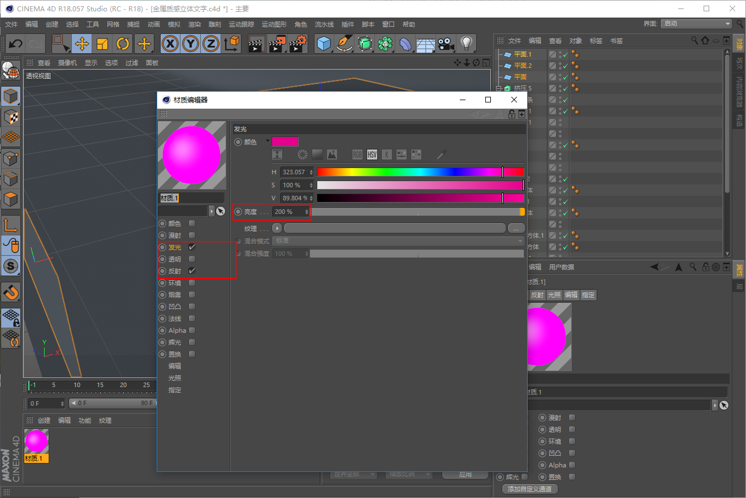Viewport: 746px width, 498px height.
Task: Collapse the color disclosure triangle beside 颜色
Action: pyautogui.click(x=268, y=141)
